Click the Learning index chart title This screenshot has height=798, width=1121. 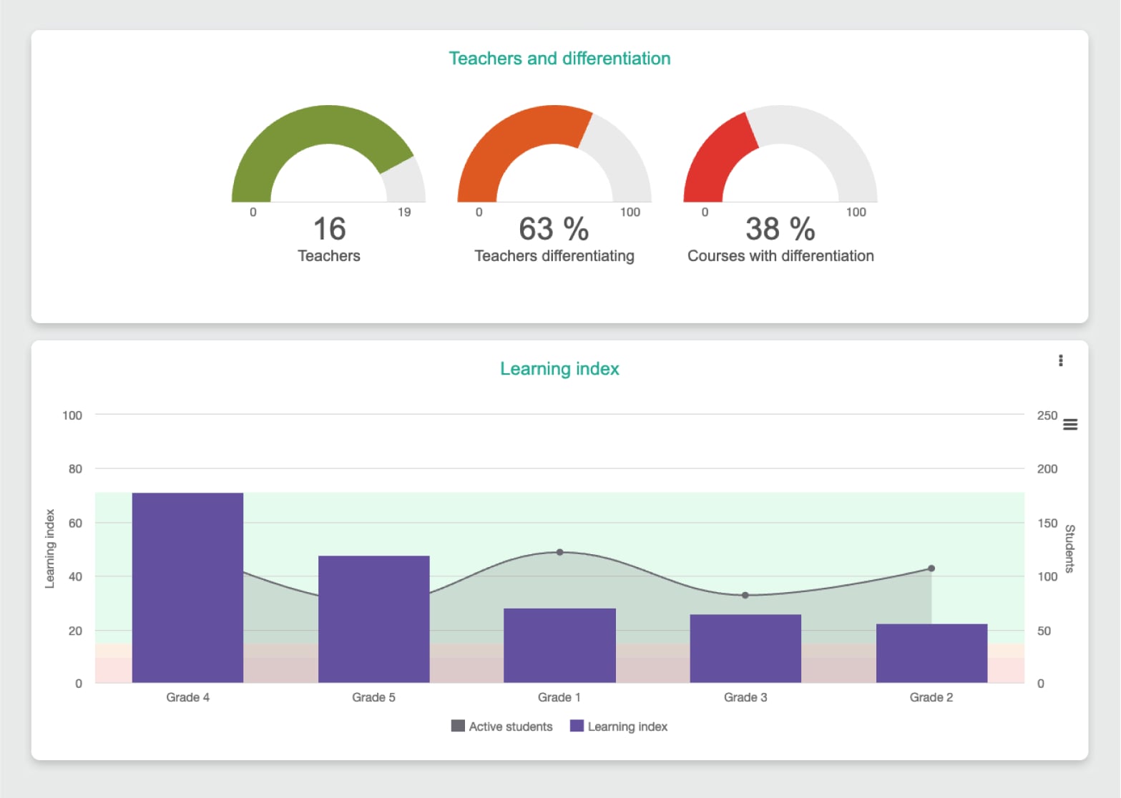[x=559, y=369]
